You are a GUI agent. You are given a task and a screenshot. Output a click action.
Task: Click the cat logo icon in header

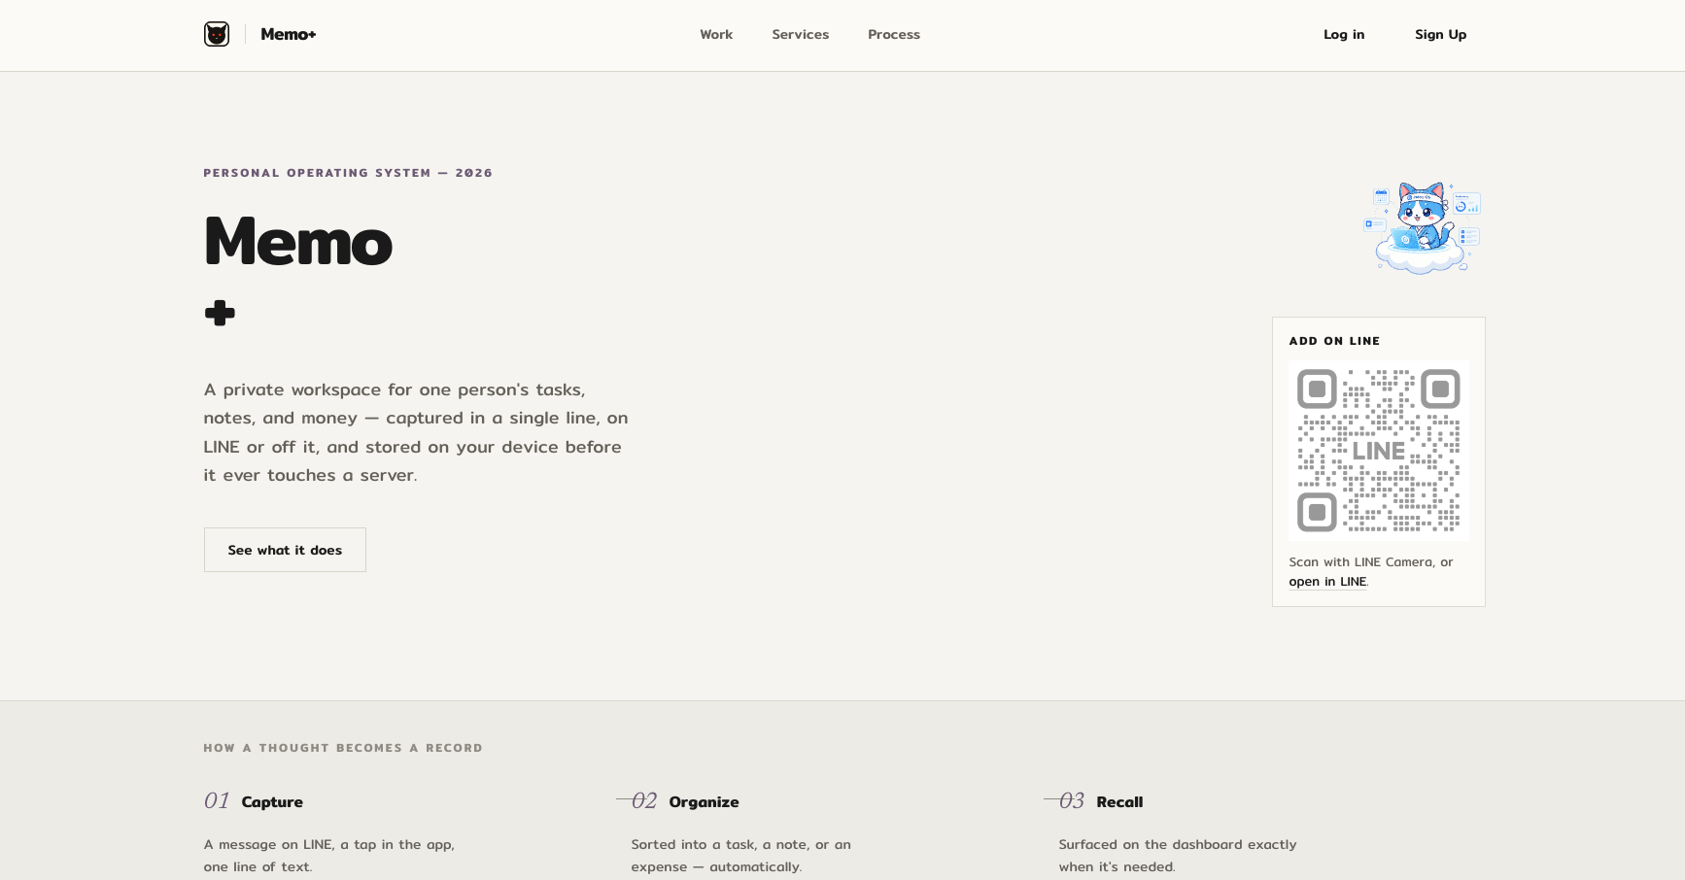tap(217, 34)
